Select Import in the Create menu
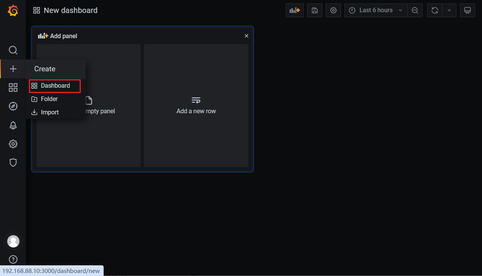482x276 pixels. tap(55, 112)
